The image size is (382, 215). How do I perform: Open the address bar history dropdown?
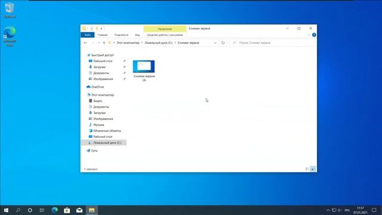click(x=215, y=42)
